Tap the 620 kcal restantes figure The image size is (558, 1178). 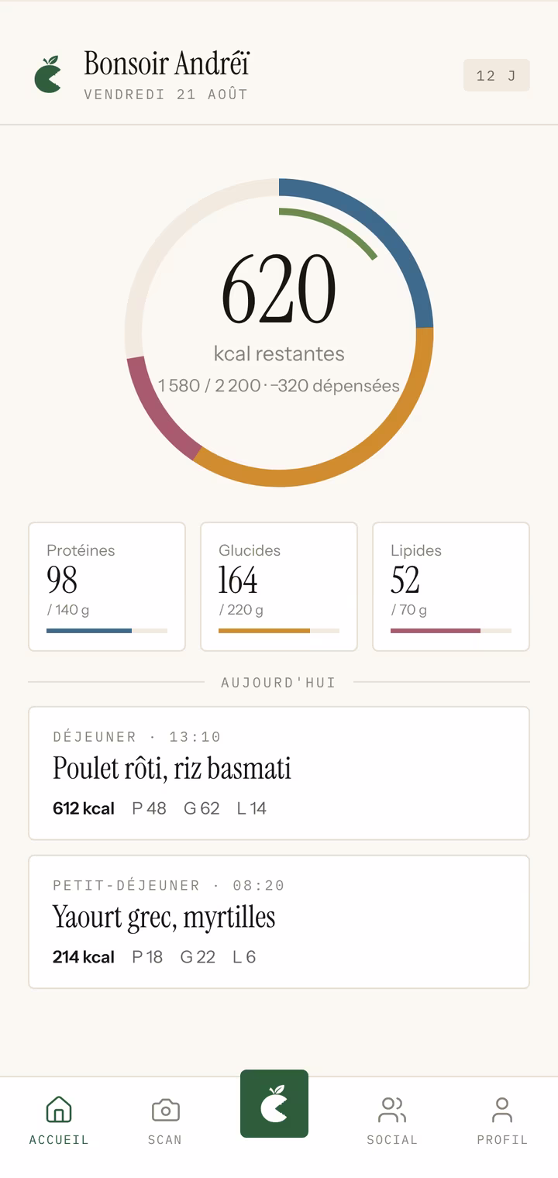tap(279, 290)
